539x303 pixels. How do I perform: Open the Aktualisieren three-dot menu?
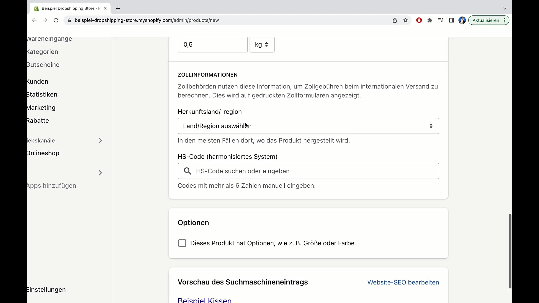click(x=505, y=20)
